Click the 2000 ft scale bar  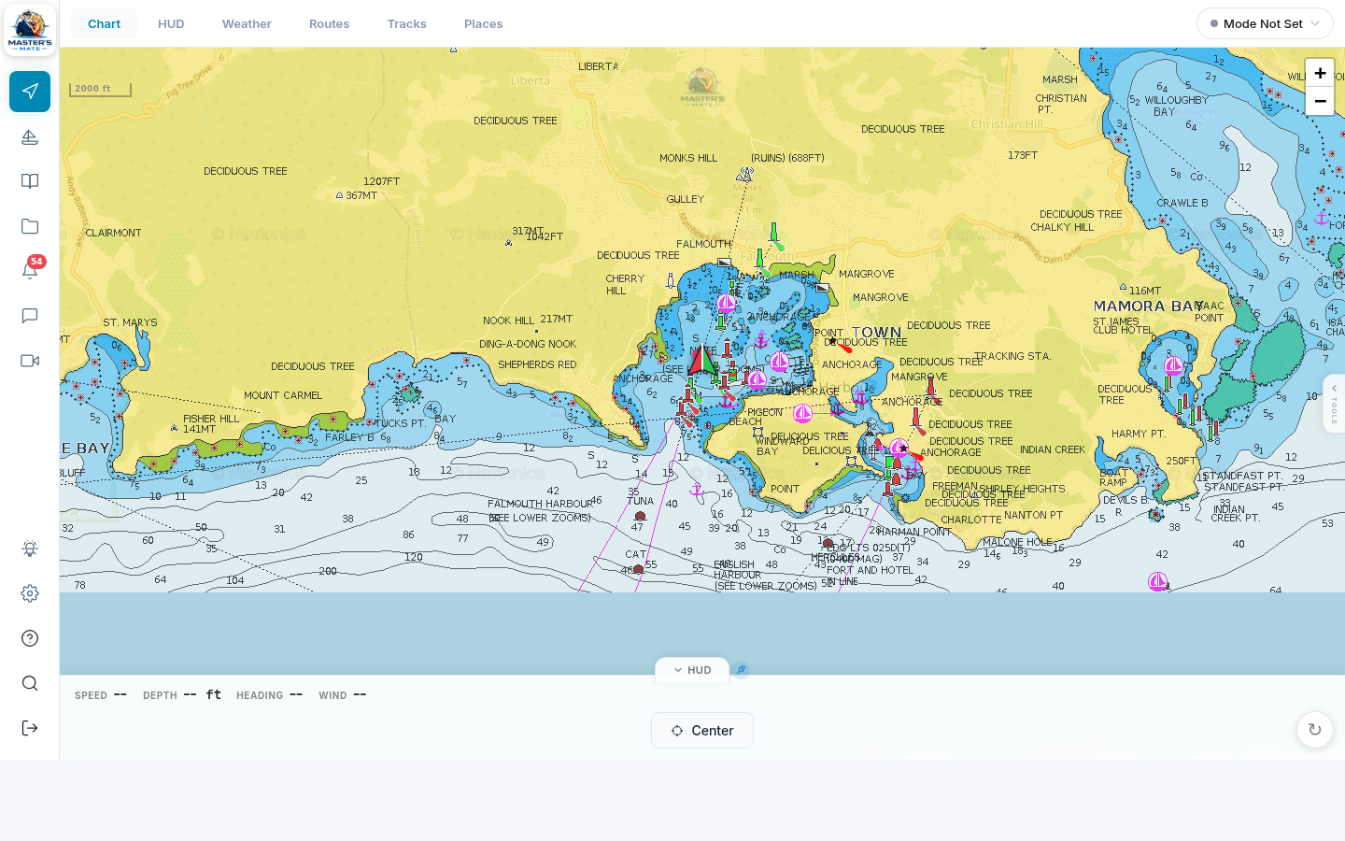pos(100,89)
